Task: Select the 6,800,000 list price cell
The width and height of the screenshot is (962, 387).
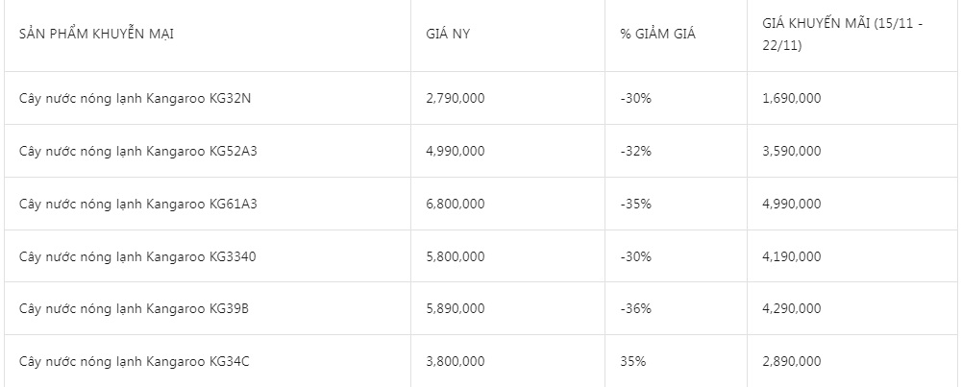Action: click(x=455, y=204)
